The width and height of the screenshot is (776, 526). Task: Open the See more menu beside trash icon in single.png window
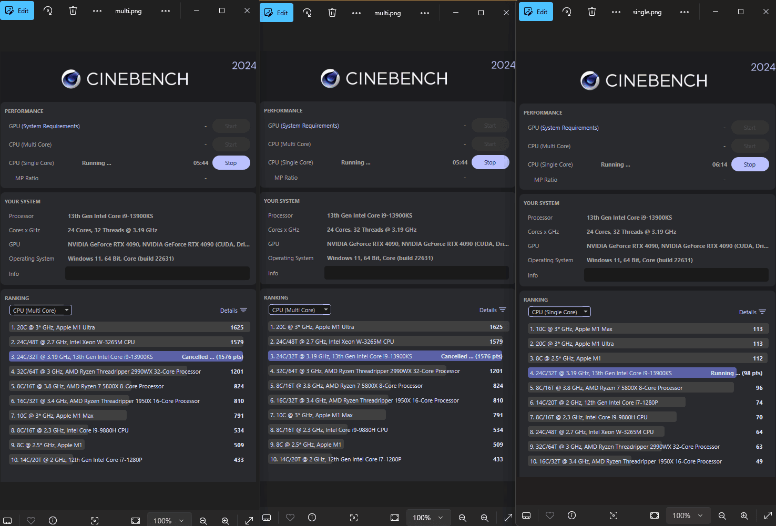(x=616, y=12)
